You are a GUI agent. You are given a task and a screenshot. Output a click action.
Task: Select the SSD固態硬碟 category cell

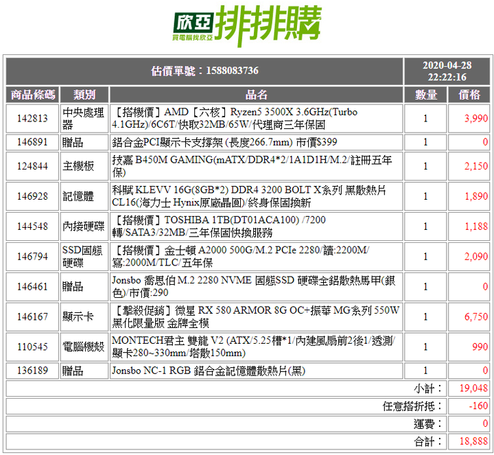point(84,257)
